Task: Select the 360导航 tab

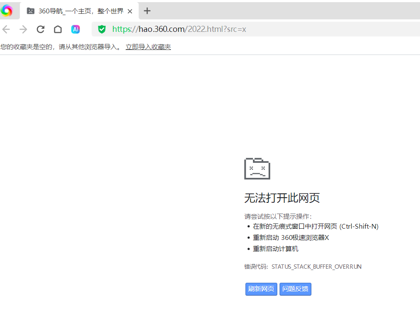Action: tap(79, 11)
